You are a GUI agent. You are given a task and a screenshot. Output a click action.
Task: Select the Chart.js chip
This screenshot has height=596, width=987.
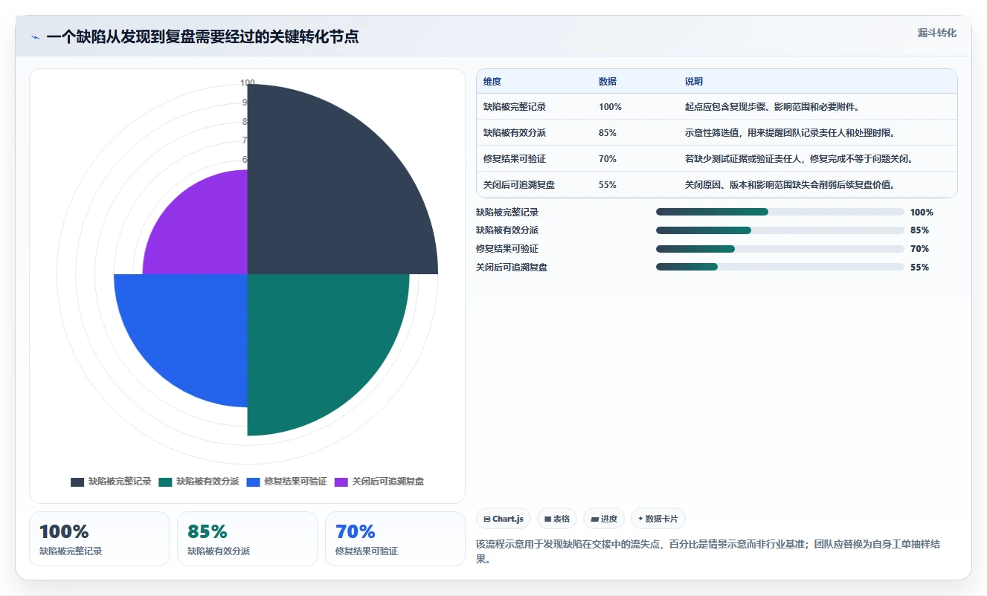click(x=504, y=519)
